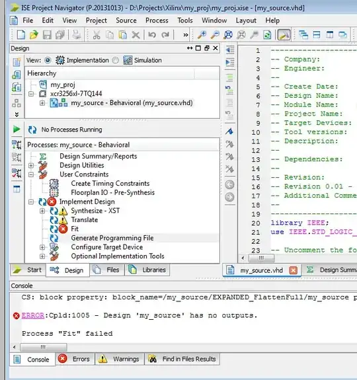Select the my_proj hierarchy item
357x380 pixels.
(63, 85)
